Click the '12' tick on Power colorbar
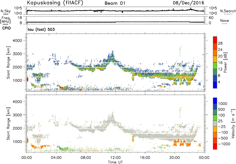Viewport: 236px width, 164px height. (220, 69)
